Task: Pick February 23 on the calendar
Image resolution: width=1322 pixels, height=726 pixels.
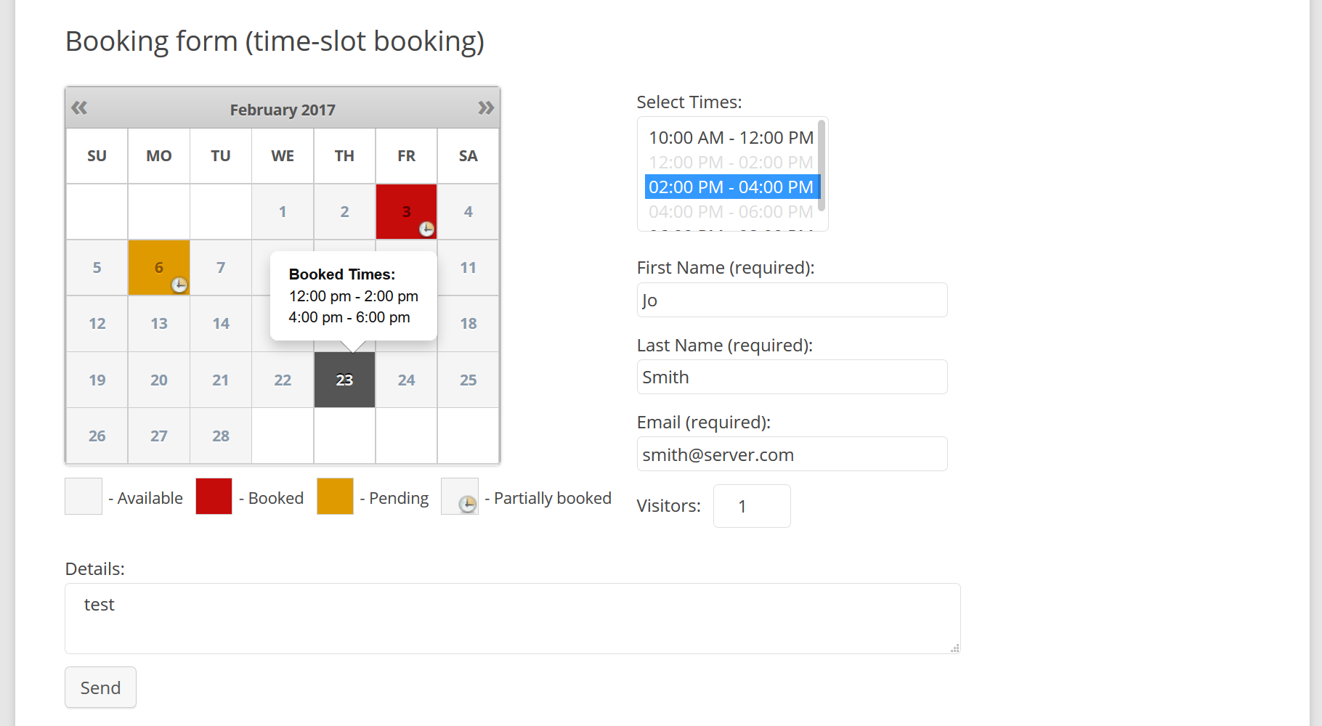Action: [344, 380]
